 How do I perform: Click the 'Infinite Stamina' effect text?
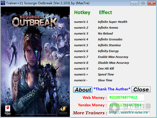pyautogui.click(x=109, y=45)
